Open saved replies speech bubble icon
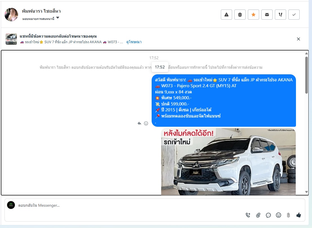 point(268,215)
